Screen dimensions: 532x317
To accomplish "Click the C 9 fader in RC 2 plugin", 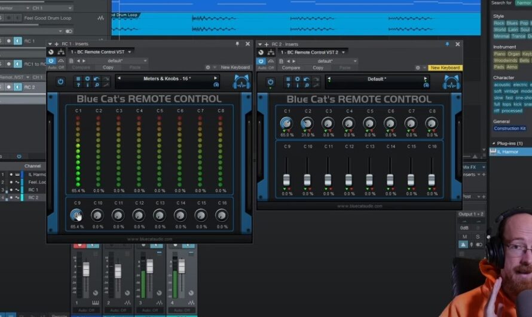I will [x=287, y=179].
